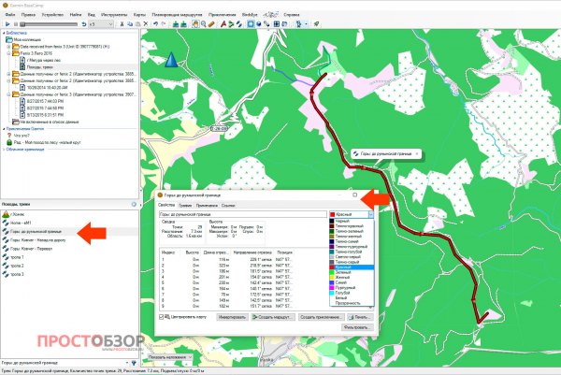Choose Голубой color from the list
Screen dimensions: 561x375
[x=352, y=293]
